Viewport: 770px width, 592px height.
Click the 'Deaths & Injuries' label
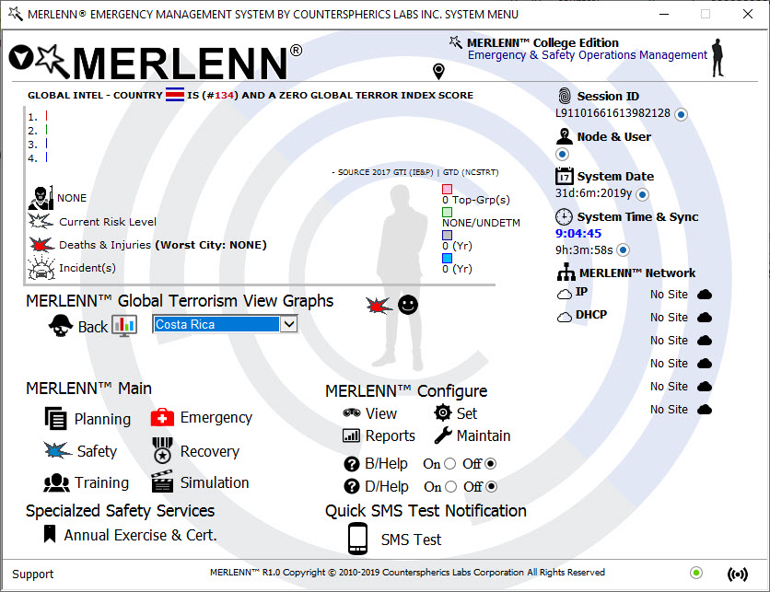click(x=105, y=245)
